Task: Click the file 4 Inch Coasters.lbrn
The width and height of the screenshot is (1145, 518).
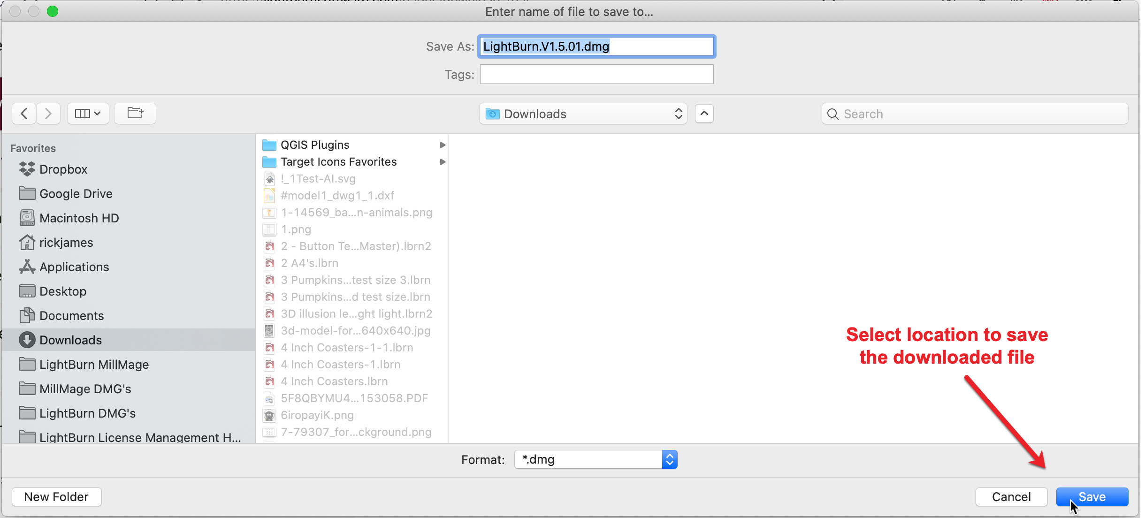Action: tap(352, 381)
